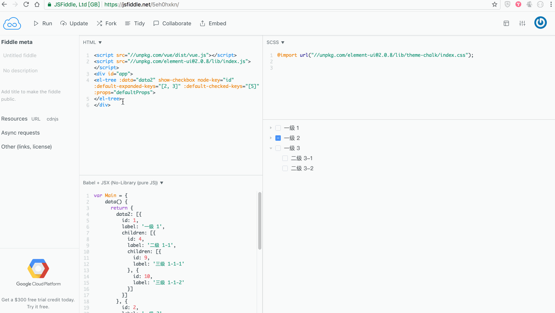Bookmark the page with the star icon
This screenshot has height=313, width=555.
point(494,4)
